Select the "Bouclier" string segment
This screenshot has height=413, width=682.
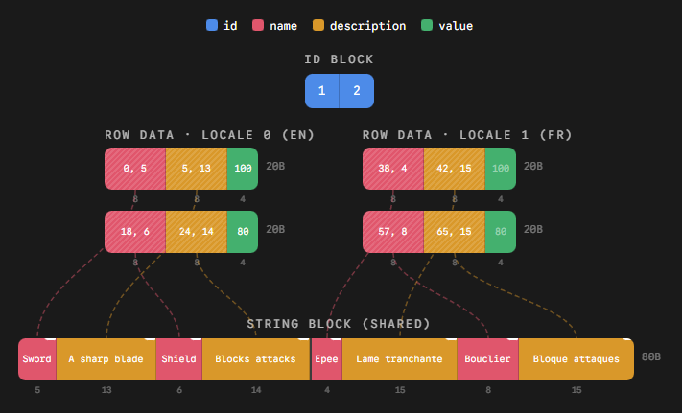point(487,359)
